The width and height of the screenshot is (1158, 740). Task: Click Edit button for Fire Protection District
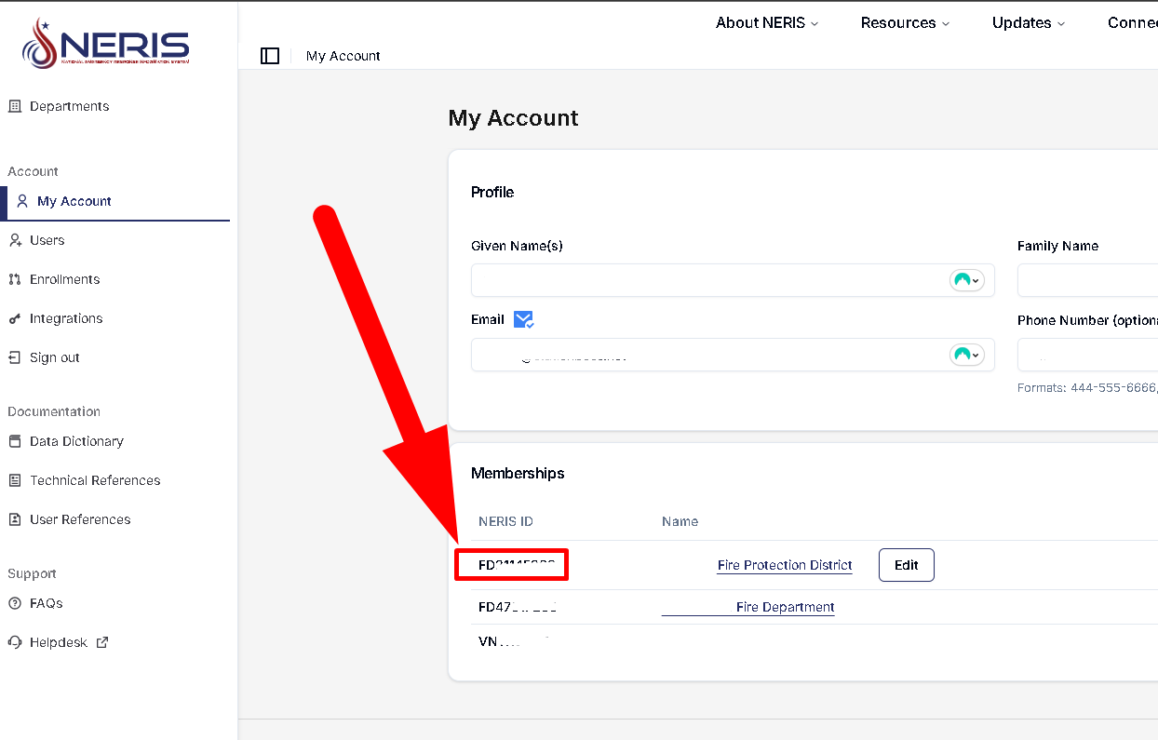tap(906, 565)
